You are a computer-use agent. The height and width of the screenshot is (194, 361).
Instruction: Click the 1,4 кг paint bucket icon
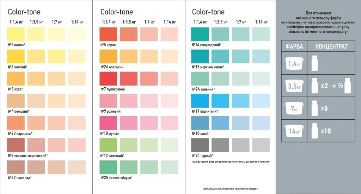coord(294,63)
